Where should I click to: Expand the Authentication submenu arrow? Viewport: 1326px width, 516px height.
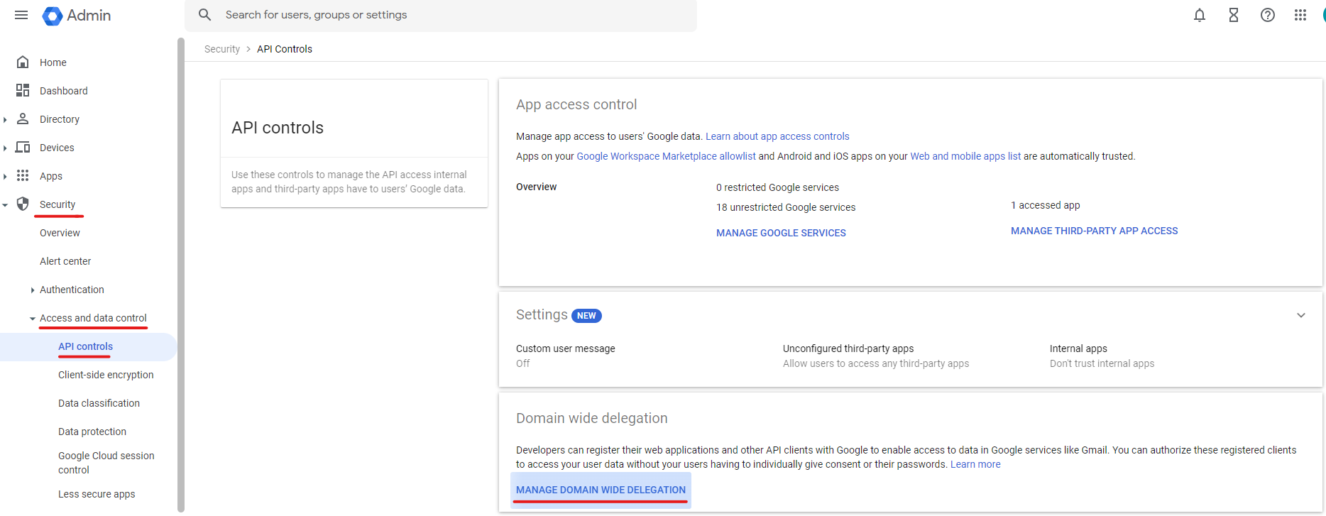click(33, 290)
